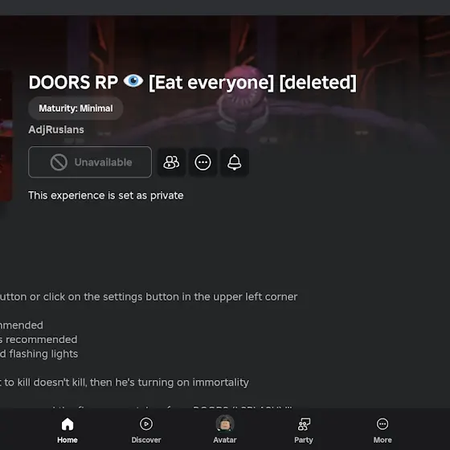Screen dimensions: 450x450
Task: Select the Home tab label
Action: click(67, 440)
